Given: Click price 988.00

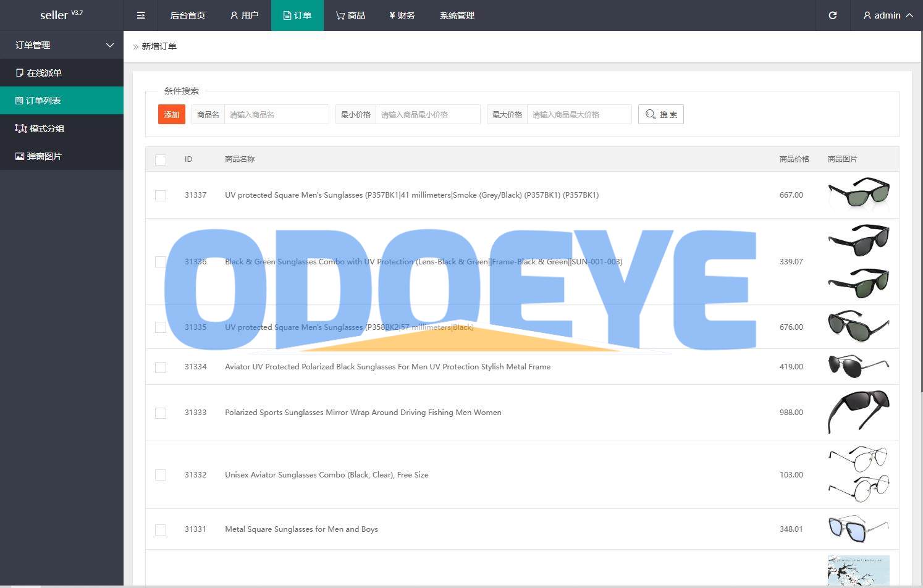Looking at the screenshot, I should coord(791,413).
